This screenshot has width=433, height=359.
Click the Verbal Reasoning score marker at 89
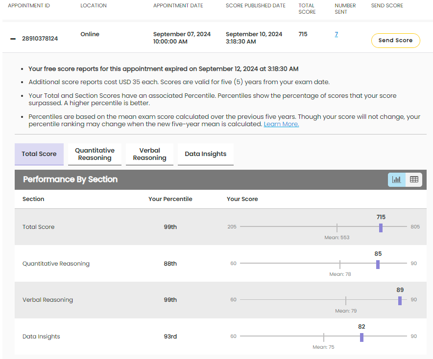coord(400,300)
